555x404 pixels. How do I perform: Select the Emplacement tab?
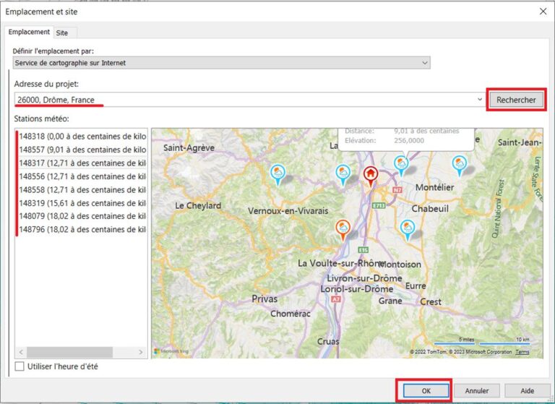[x=30, y=33]
